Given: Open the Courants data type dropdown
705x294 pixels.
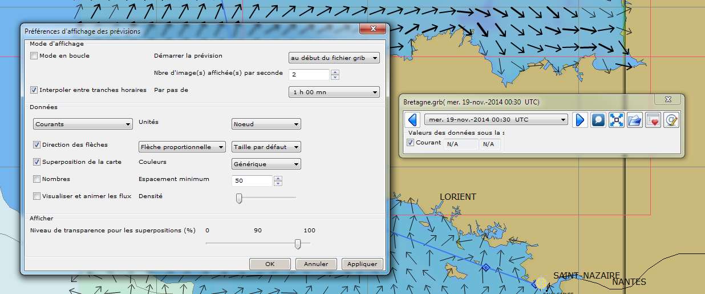Looking at the screenshot, I should click(83, 124).
